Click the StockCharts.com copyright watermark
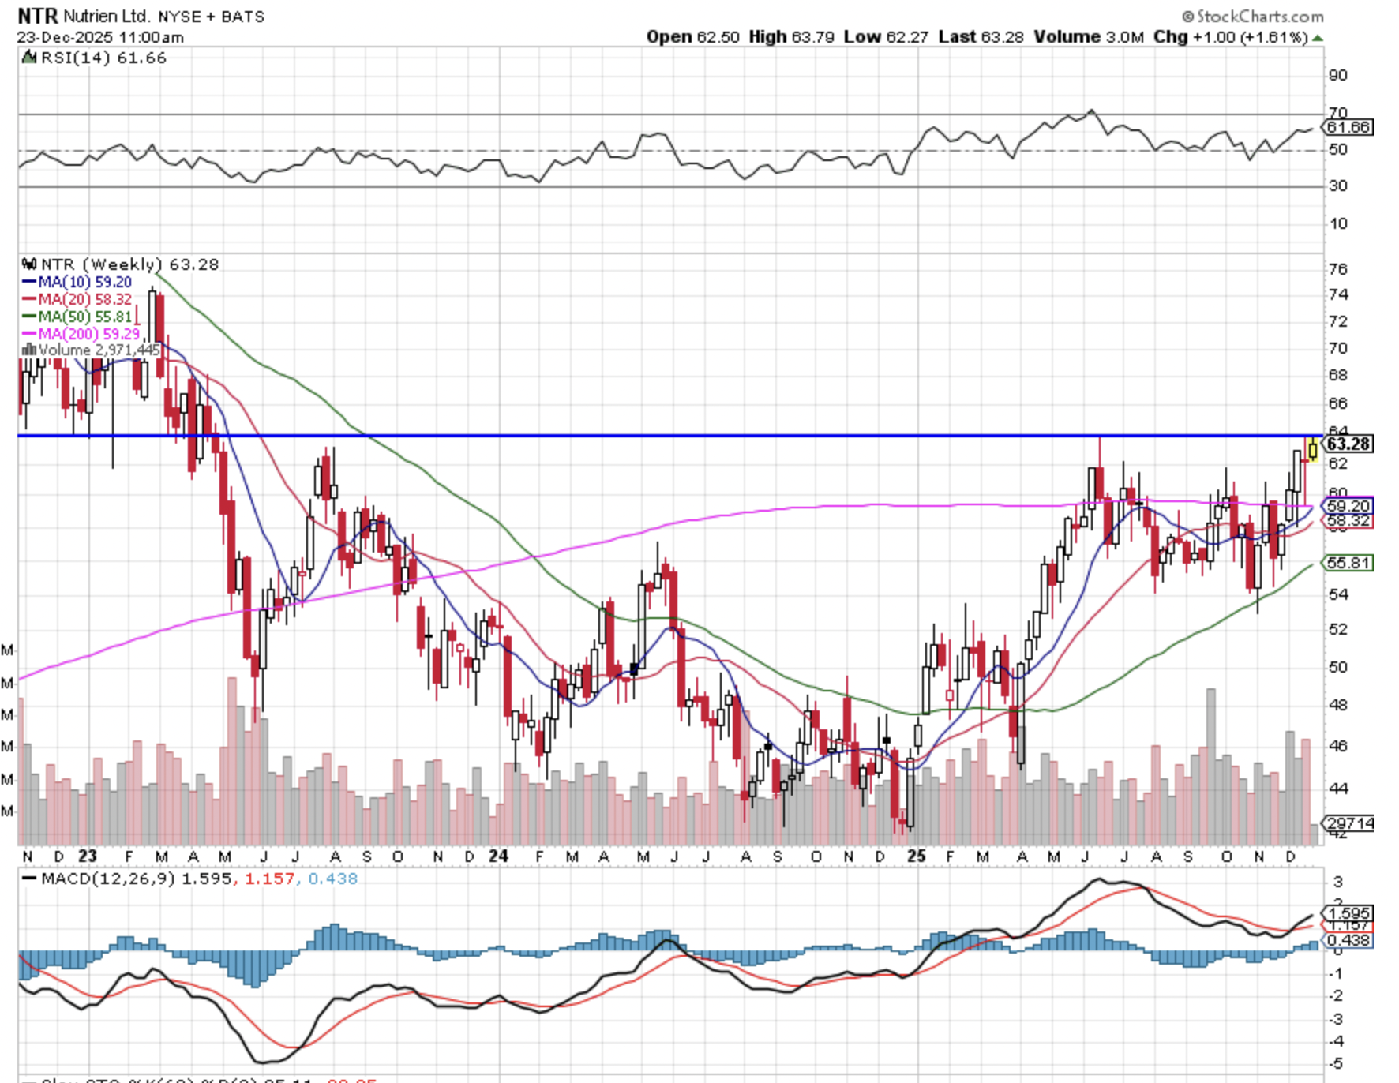 (1252, 16)
